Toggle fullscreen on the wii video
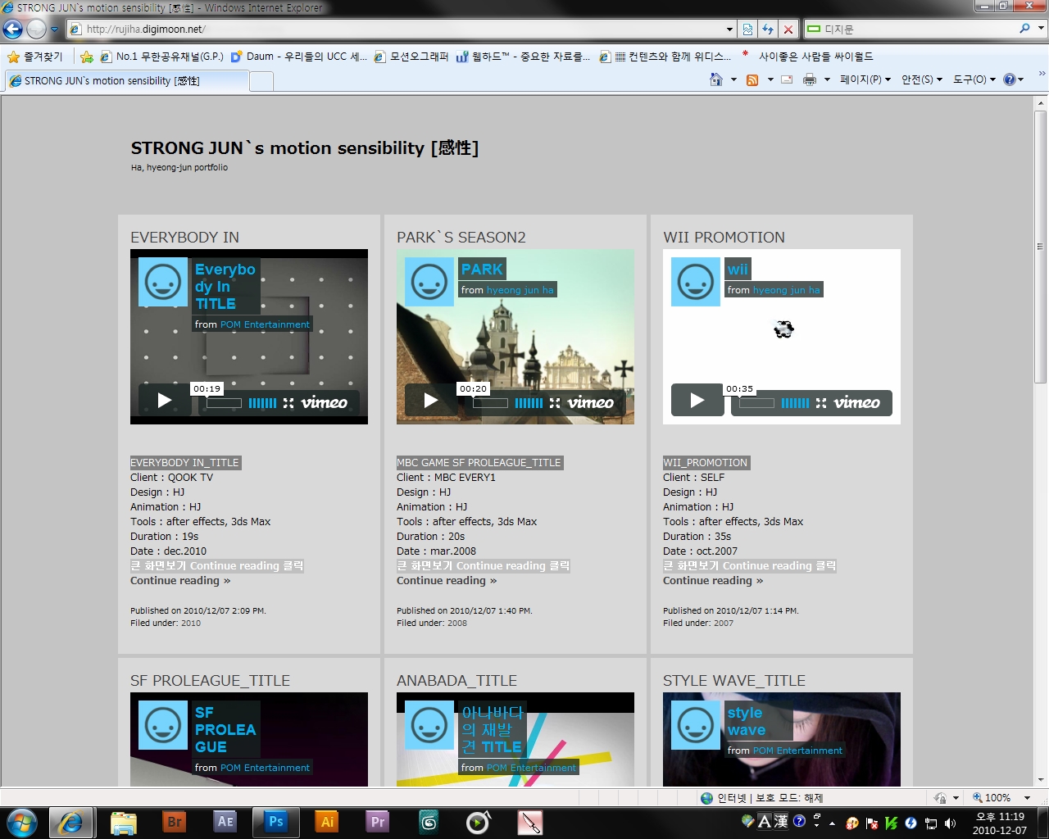This screenshot has width=1049, height=839. point(820,403)
